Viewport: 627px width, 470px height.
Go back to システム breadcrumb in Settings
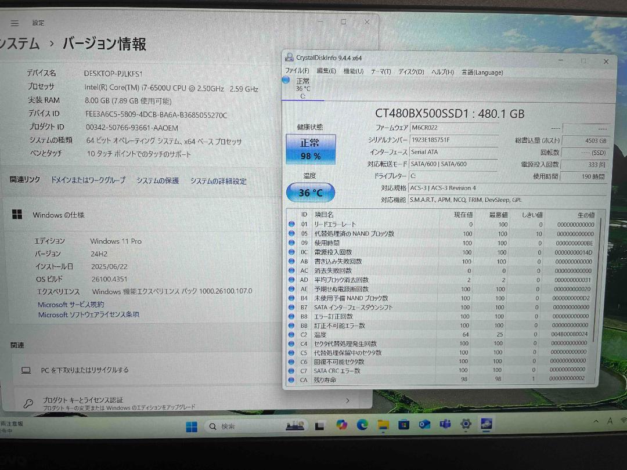[x=20, y=43]
